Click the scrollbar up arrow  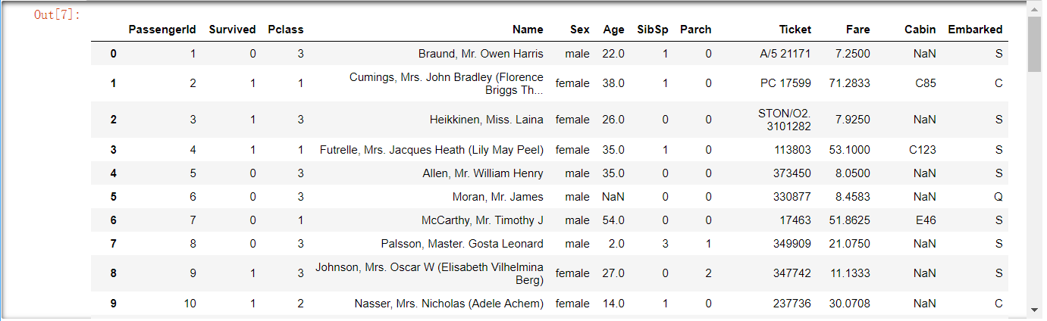tap(1034, 9)
